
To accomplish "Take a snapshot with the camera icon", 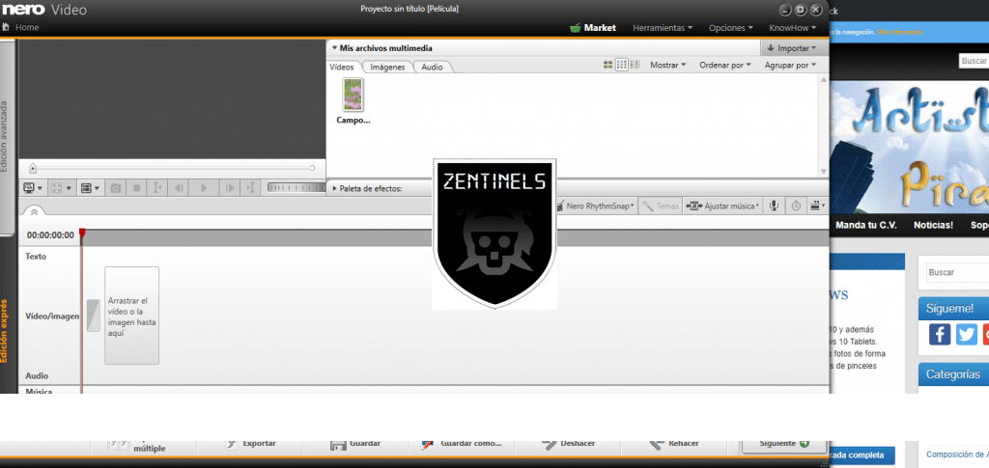I will coord(116,188).
